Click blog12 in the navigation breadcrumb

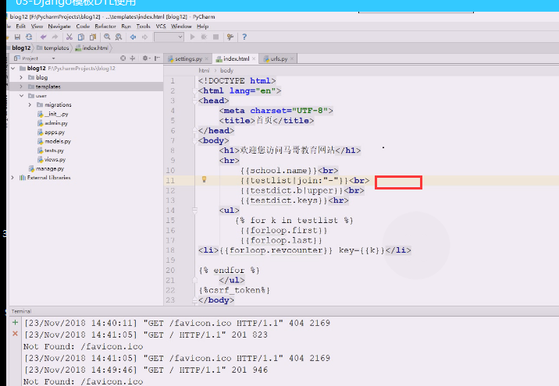pyautogui.click(x=21, y=48)
